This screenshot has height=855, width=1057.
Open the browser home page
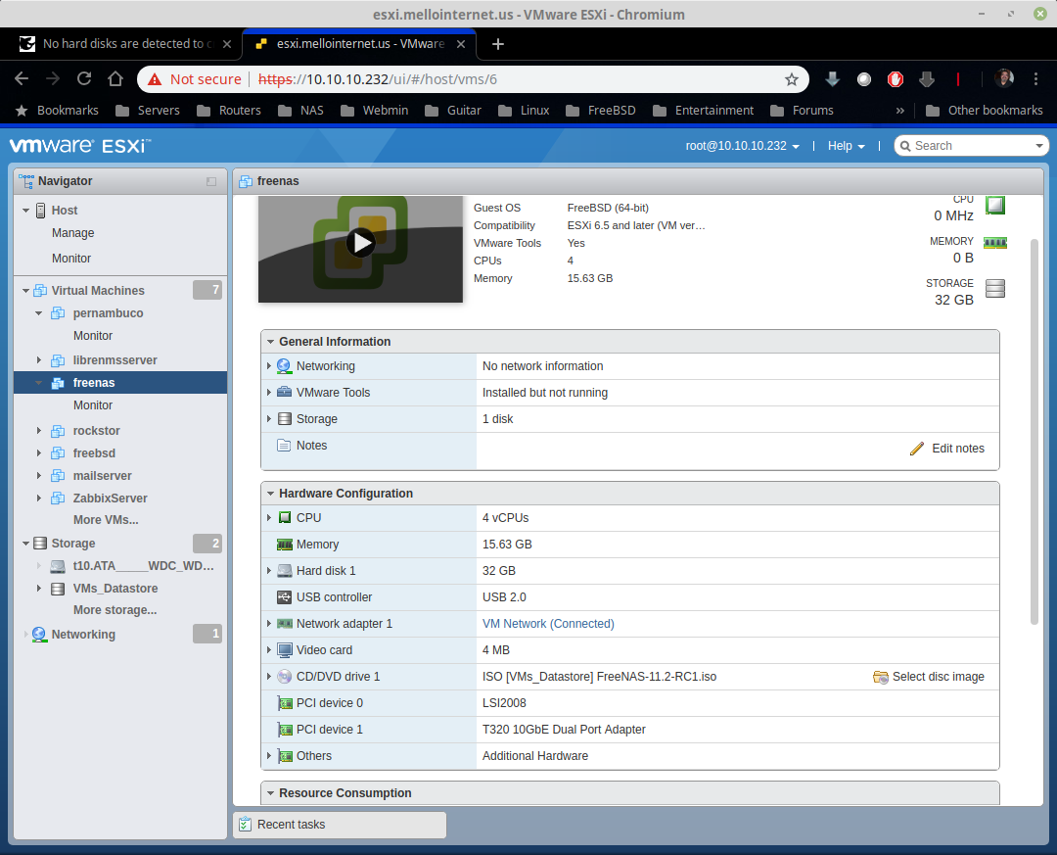point(115,79)
